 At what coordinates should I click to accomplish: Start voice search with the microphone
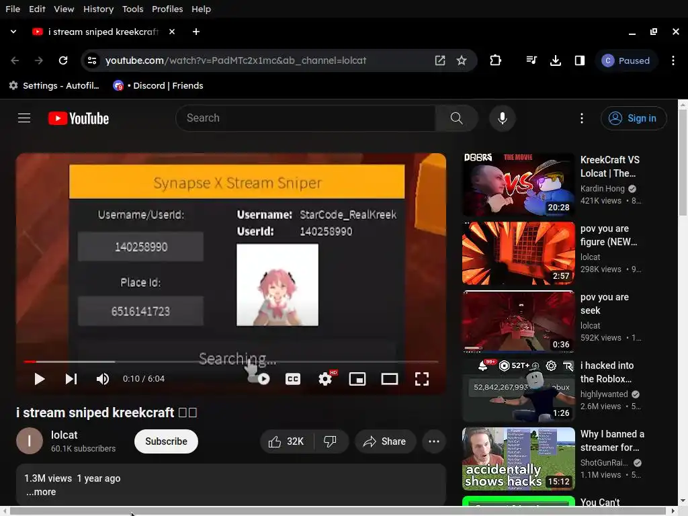503,118
